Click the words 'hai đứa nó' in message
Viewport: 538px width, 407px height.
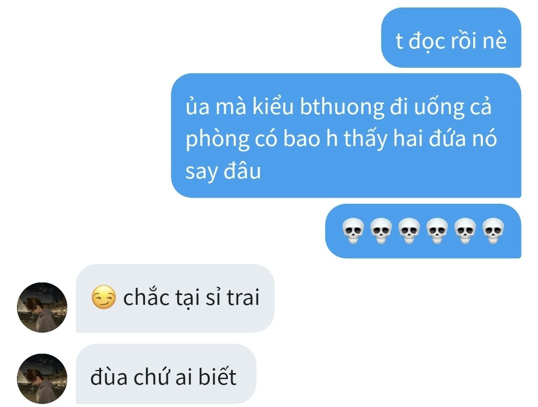click(445, 138)
